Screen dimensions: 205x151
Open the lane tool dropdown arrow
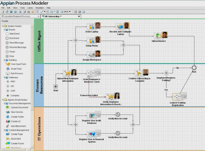coord(54,12)
